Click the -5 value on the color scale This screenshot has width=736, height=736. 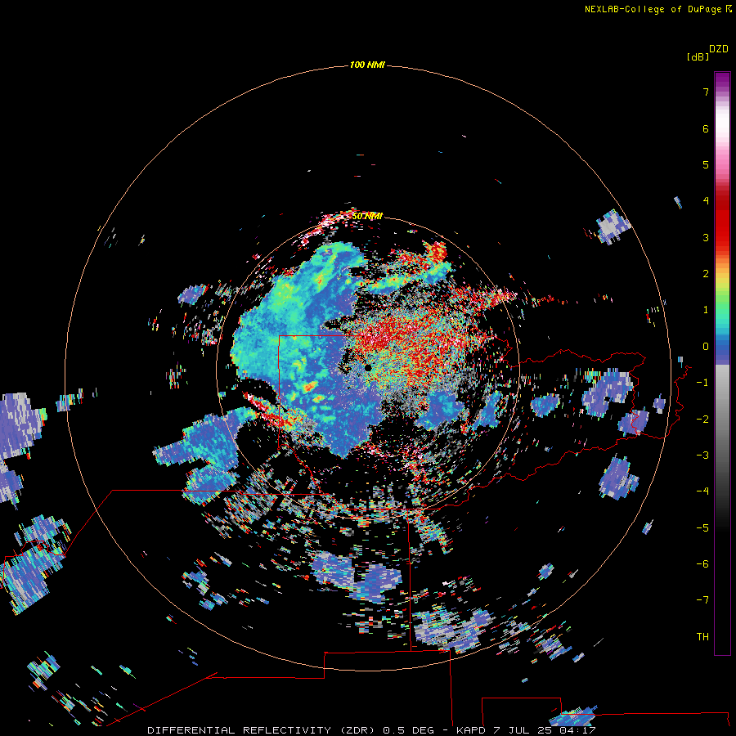click(x=702, y=528)
